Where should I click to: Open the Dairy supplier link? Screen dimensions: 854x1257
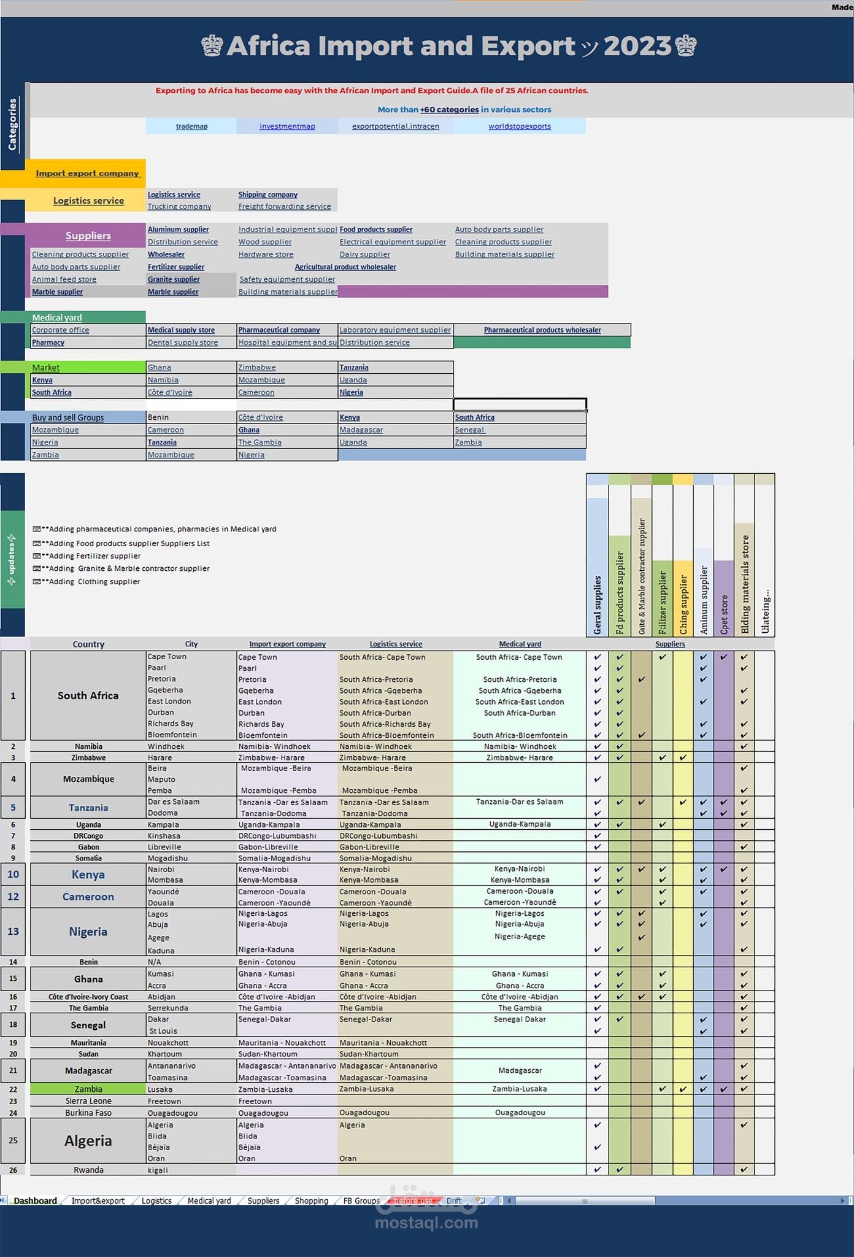pos(364,254)
